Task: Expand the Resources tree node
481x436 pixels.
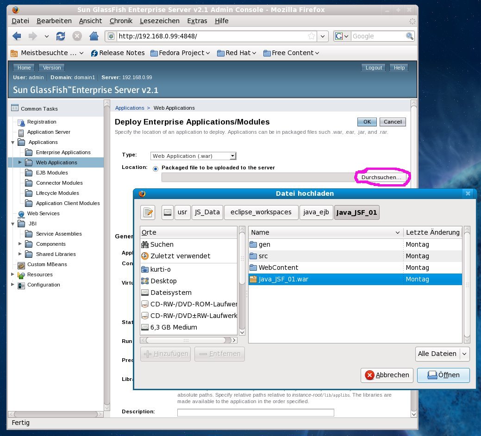Action: pos(12,274)
